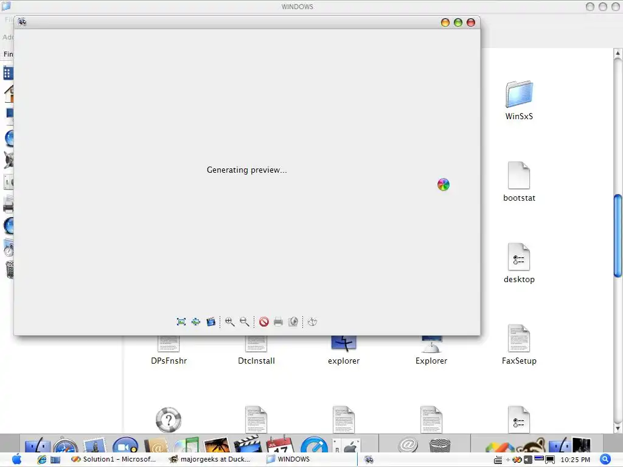Click the volume speaker tray icon
The width and height of the screenshot is (623, 467).
pos(527,460)
